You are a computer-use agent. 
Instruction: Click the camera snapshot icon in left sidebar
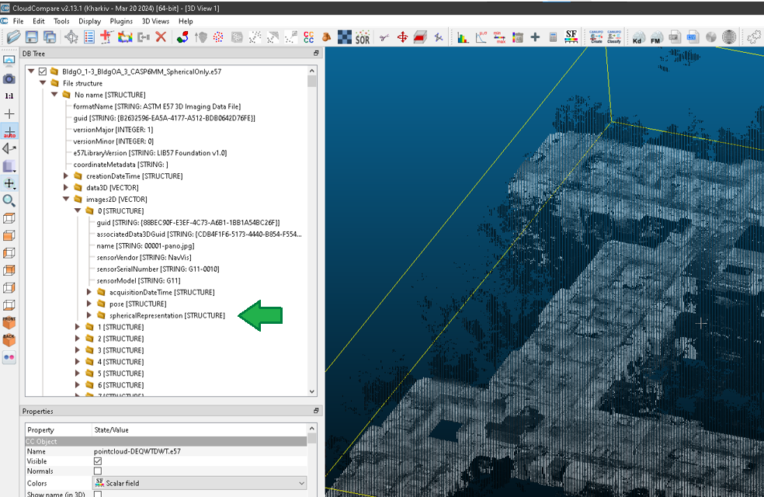pos(9,78)
